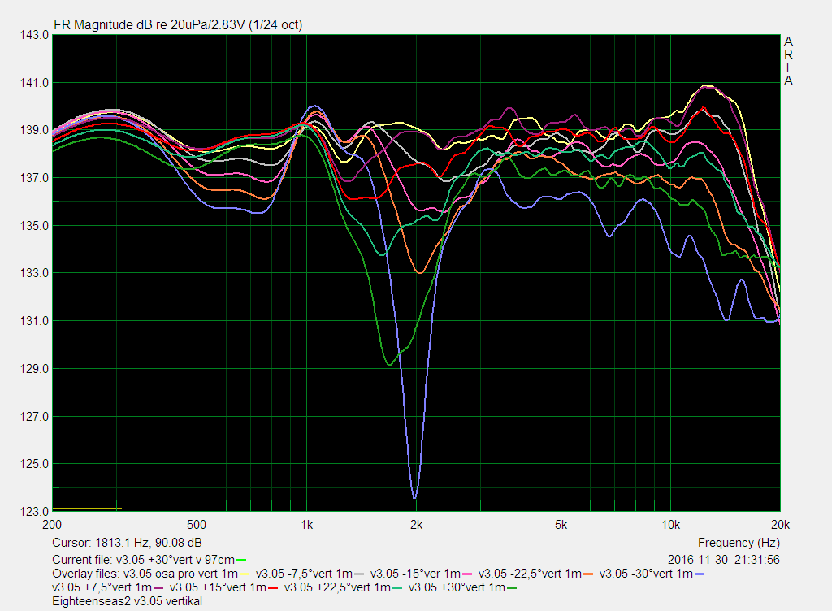Click the 2k frequency axis label

[416, 525]
